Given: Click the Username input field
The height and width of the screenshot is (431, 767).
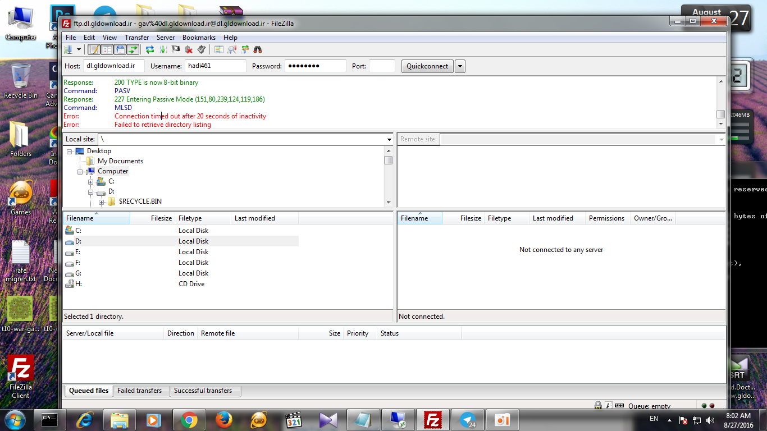Looking at the screenshot, I should (x=216, y=66).
